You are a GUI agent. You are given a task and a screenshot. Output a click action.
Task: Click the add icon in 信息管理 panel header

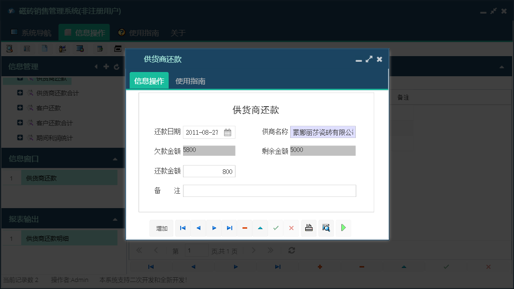pyautogui.click(x=107, y=66)
